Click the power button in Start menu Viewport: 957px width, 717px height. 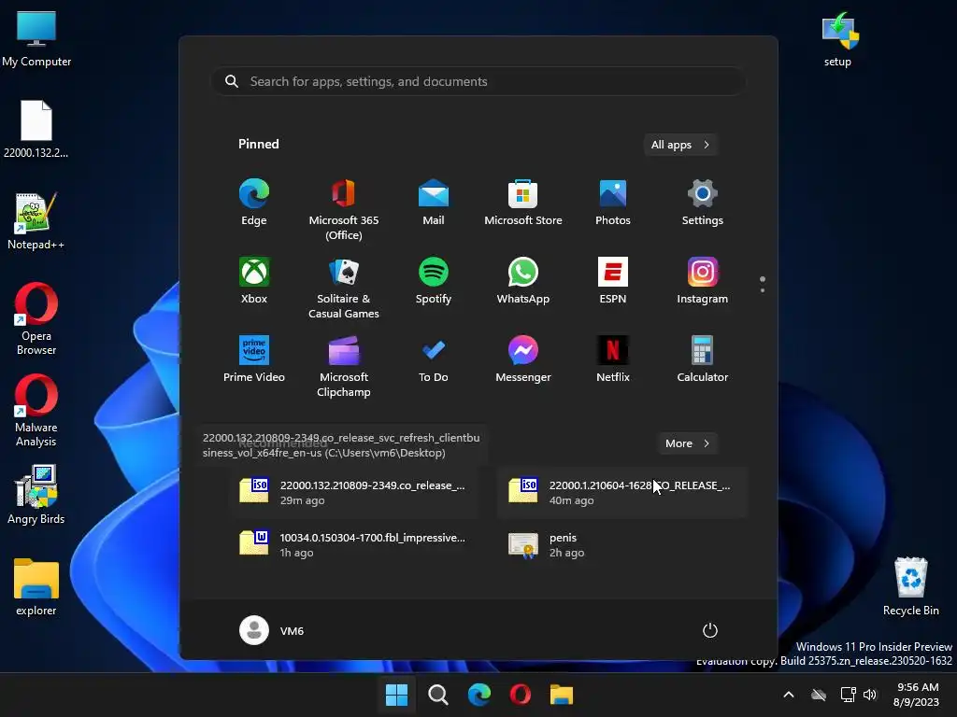coord(710,630)
